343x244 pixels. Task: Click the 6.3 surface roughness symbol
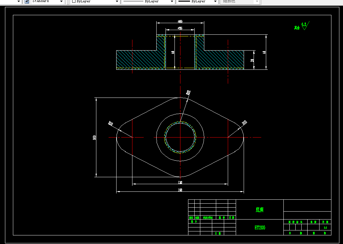[305, 25]
